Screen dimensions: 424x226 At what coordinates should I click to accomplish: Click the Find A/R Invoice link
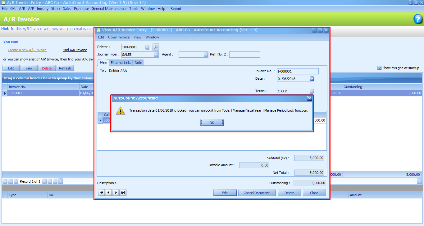75,50
